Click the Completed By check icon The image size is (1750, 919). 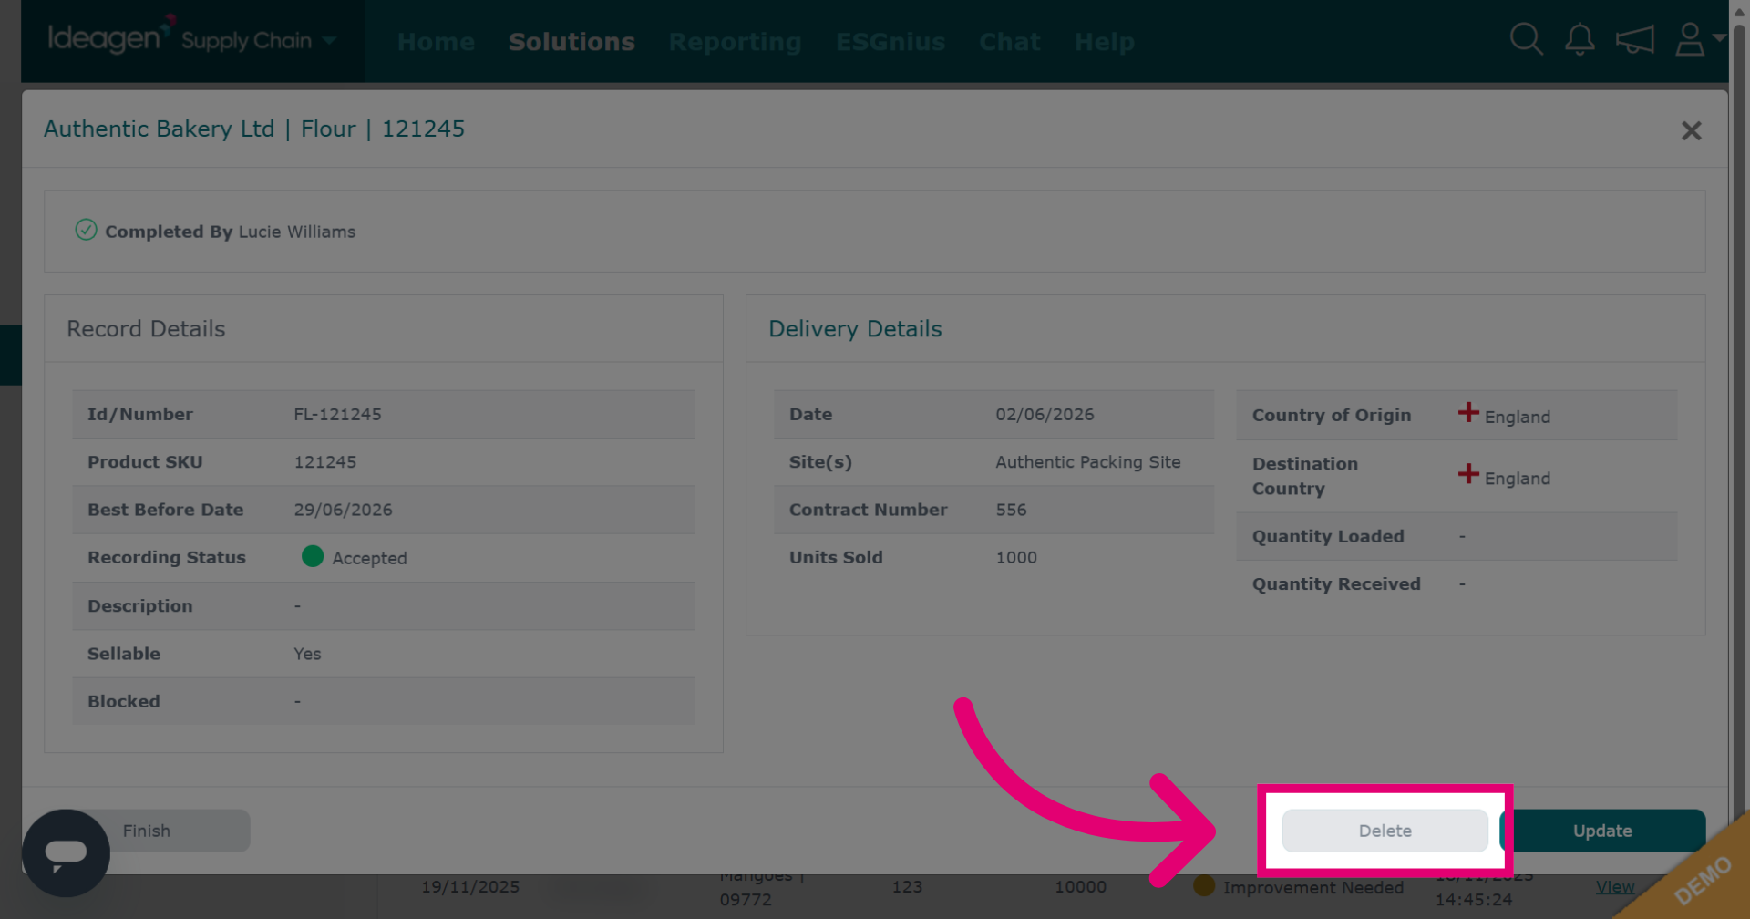click(x=86, y=230)
